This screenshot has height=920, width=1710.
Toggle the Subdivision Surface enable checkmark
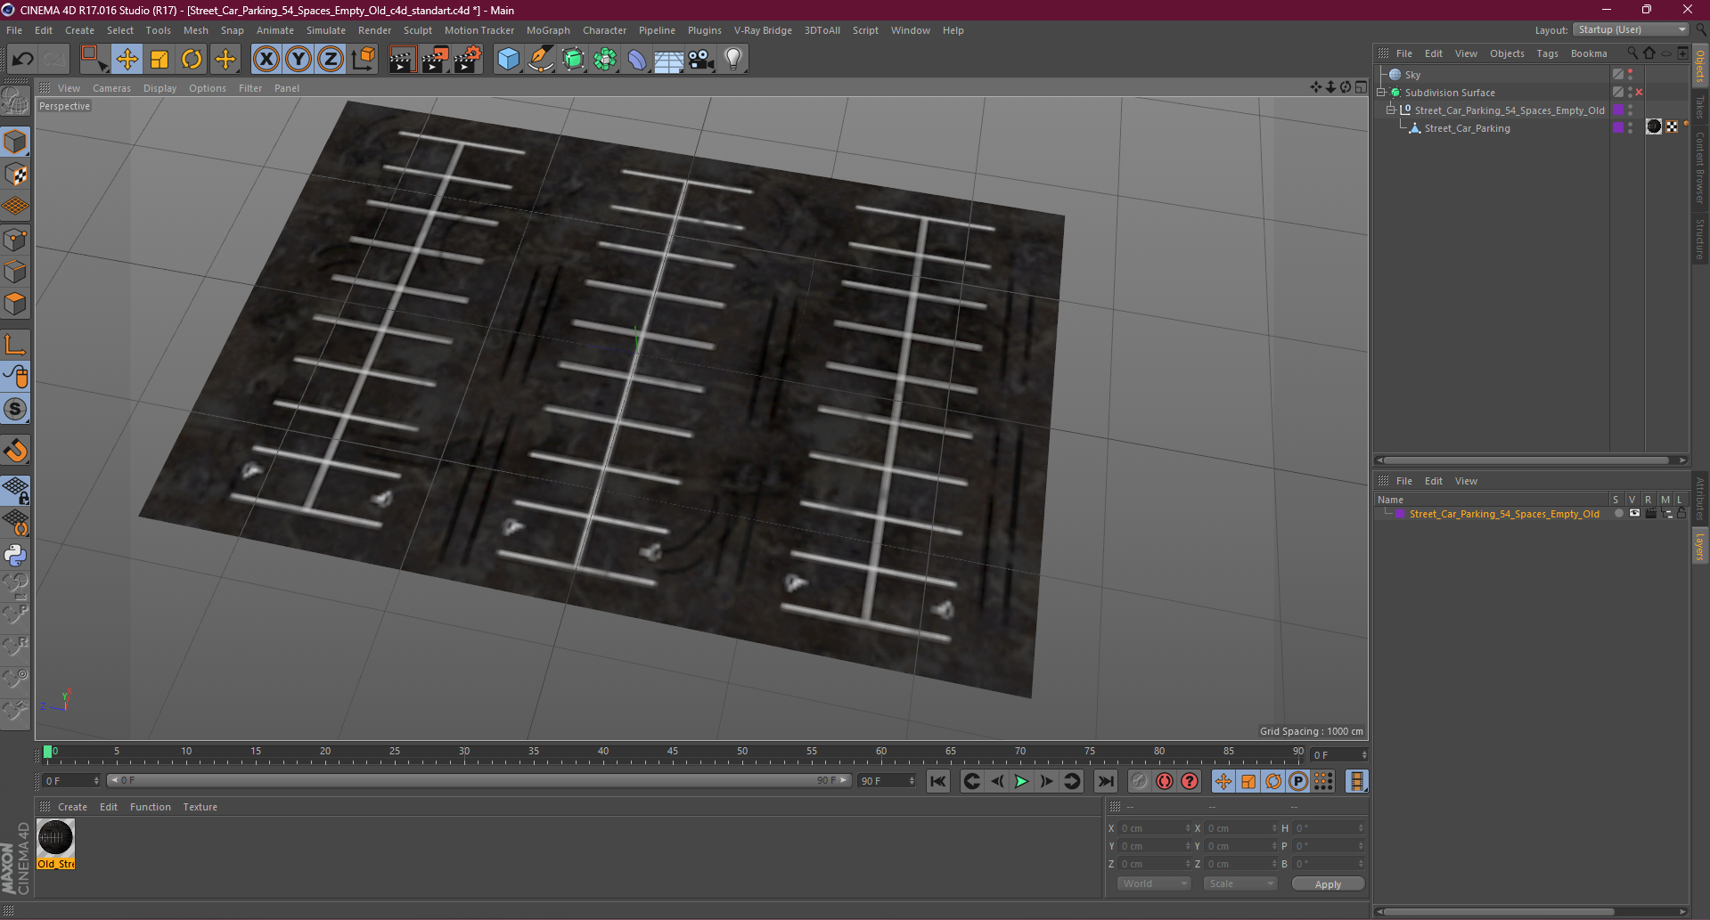click(x=1639, y=93)
